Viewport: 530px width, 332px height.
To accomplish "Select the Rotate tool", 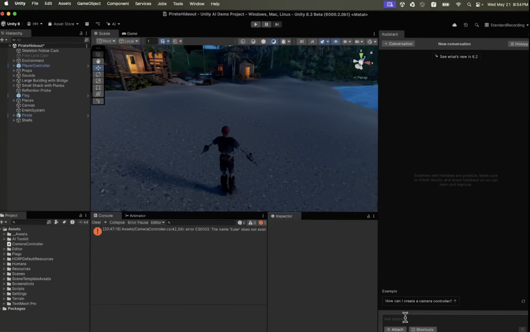I will pyautogui.click(x=98, y=75).
